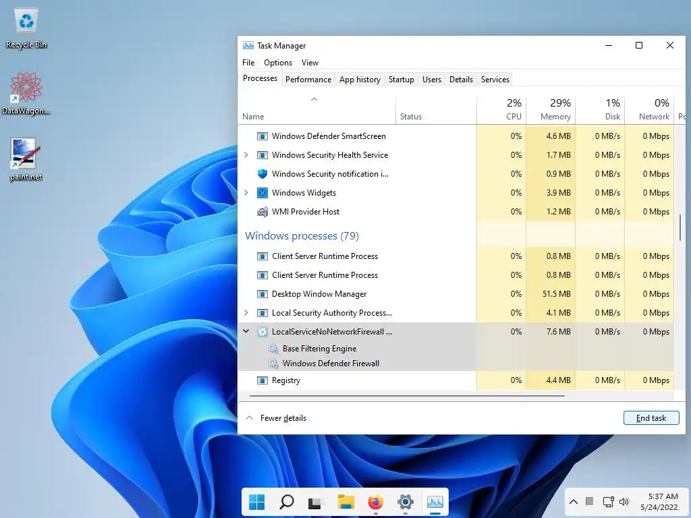
Task: Click the Registry process icon
Action: coord(262,380)
